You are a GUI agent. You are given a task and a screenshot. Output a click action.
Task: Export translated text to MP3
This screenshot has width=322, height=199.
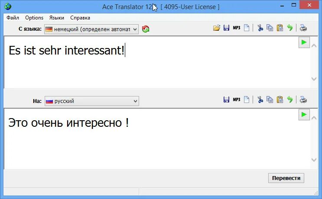236,99
